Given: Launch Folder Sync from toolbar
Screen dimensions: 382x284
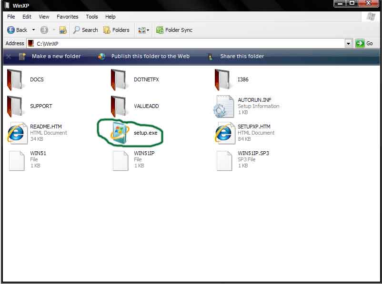Looking at the screenshot, I should pyautogui.click(x=174, y=30).
